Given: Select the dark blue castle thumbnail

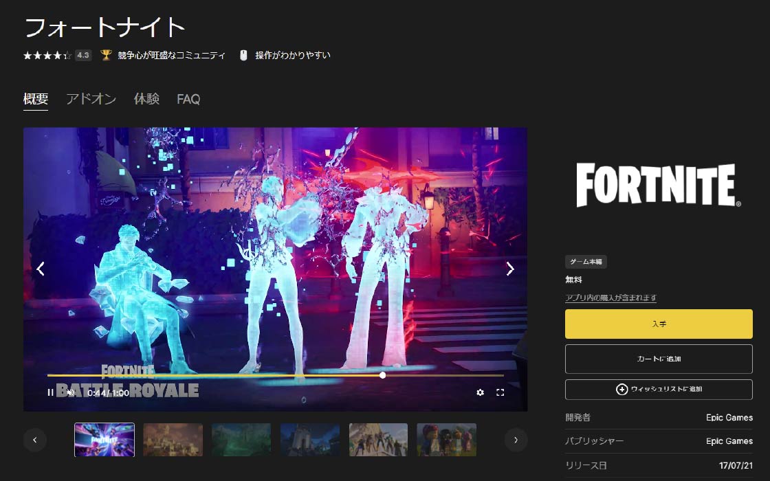Looking at the screenshot, I should (310, 440).
